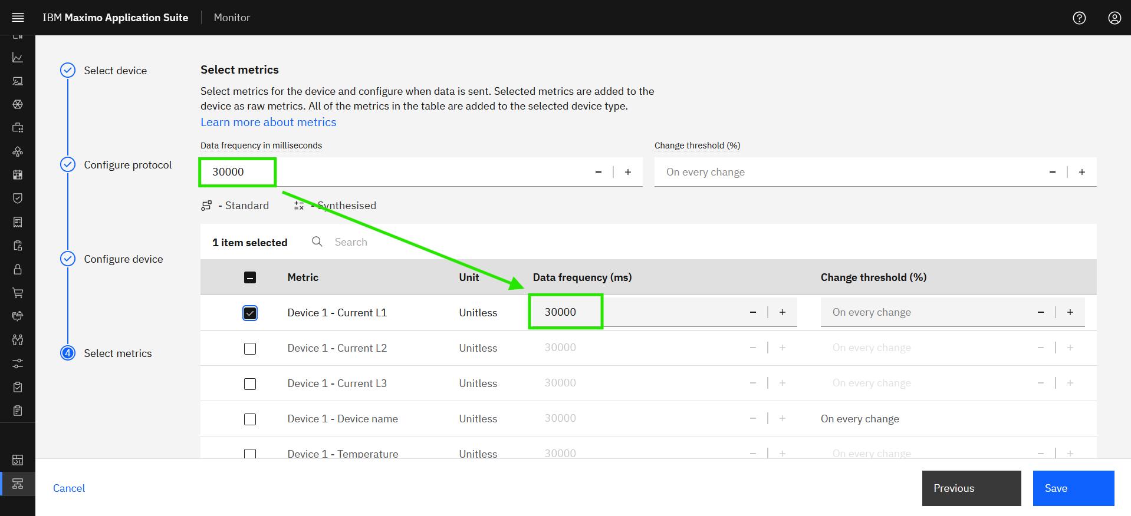Uncheck Device 1 - Current L1 checkbox
Screen dimensions: 1131x516
250,313
